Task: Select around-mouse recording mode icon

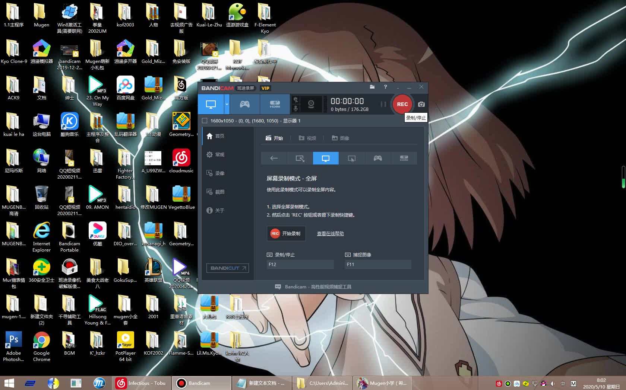Action: pos(352,158)
